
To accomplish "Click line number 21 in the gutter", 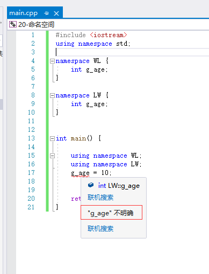I will 31,207.
